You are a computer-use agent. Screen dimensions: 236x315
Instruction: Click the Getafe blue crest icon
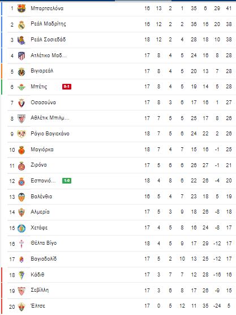(x=22, y=228)
